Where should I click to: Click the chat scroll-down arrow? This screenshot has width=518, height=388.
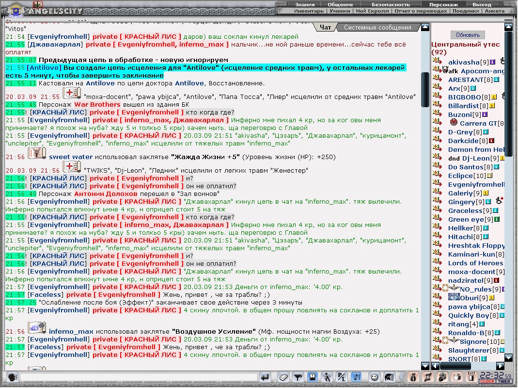point(425,366)
